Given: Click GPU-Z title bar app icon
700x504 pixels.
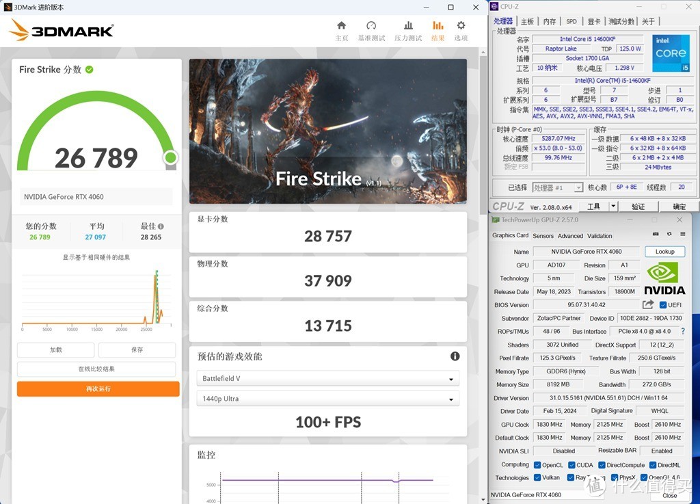Looking at the screenshot, I should tap(495, 220).
